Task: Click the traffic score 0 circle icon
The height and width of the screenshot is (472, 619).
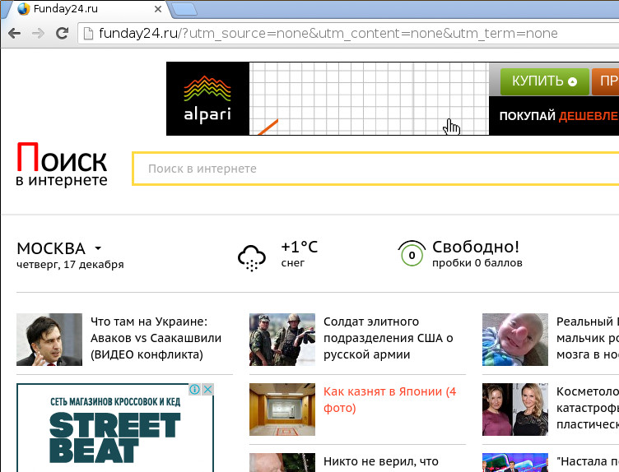Action: tap(412, 253)
